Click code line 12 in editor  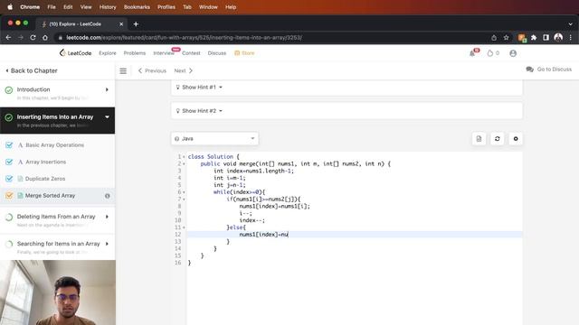pos(355,235)
